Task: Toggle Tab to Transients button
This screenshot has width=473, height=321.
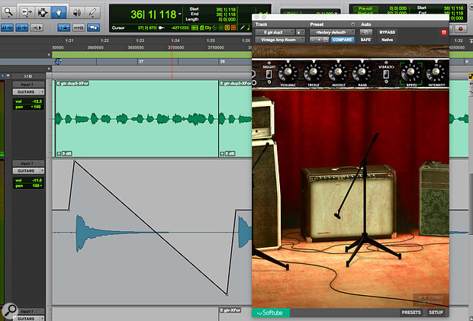Action: tap(37, 27)
